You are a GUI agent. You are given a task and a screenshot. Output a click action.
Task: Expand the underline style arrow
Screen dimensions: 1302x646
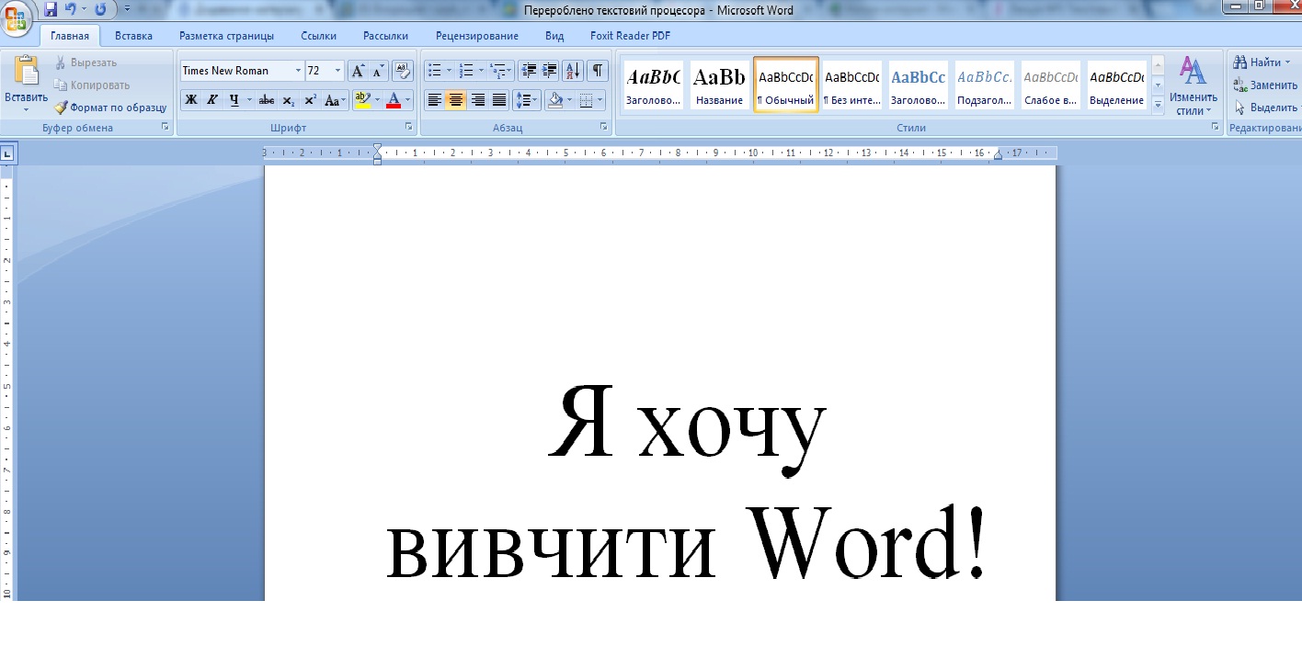(249, 100)
